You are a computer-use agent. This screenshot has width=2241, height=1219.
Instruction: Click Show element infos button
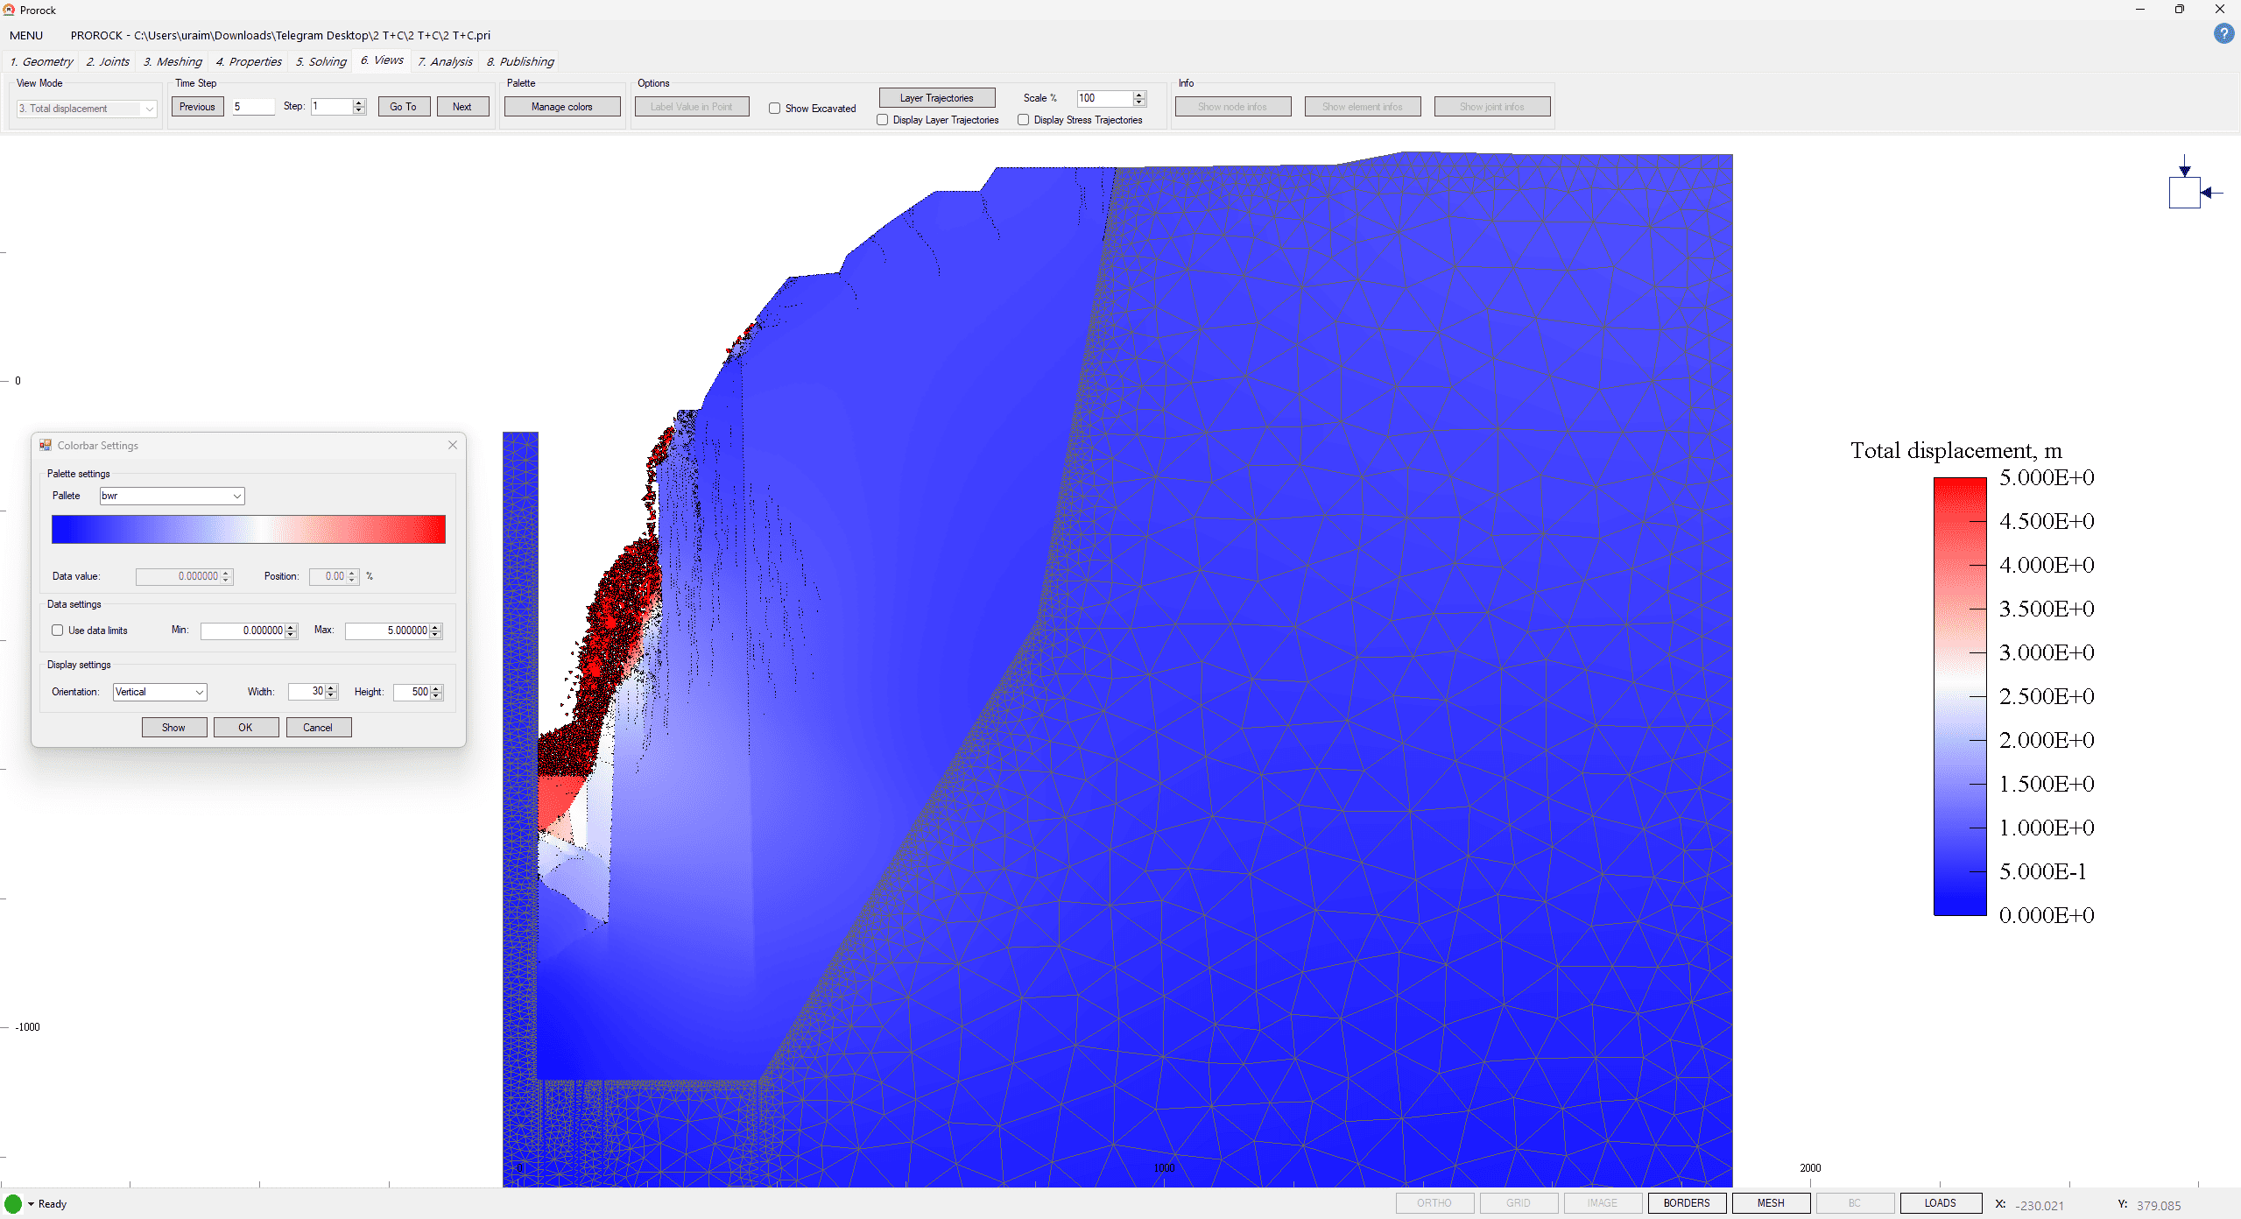(1363, 107)
